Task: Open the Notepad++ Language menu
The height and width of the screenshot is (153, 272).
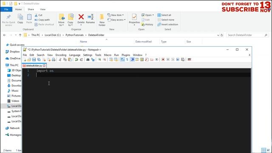Action: pyautogui.click(x=75, y=55)
